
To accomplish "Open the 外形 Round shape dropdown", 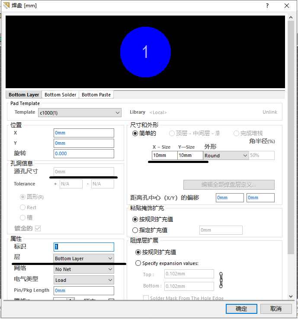I will click(x=226, y=156).
